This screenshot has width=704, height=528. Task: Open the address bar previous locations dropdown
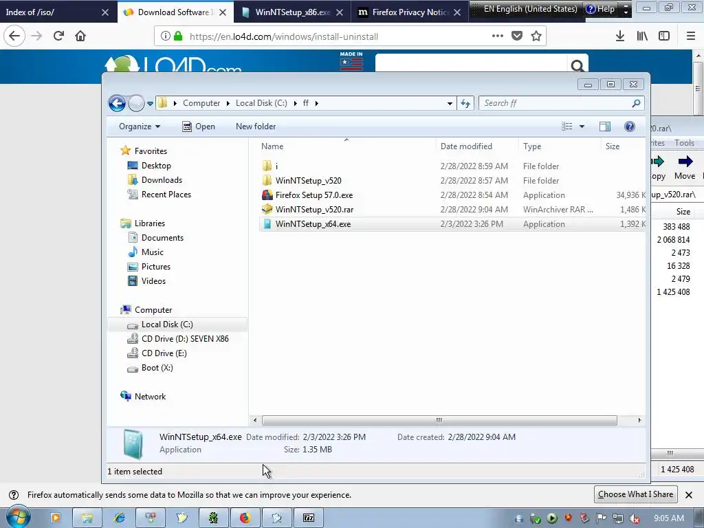coord(450,103)
